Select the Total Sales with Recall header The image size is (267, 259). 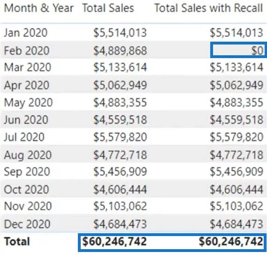coord(209,8)
